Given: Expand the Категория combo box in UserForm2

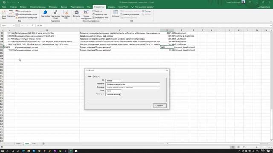Looking at the screenshot, I should (x=120, y=94).
